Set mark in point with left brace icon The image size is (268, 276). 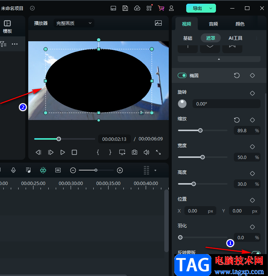[98, 152]
